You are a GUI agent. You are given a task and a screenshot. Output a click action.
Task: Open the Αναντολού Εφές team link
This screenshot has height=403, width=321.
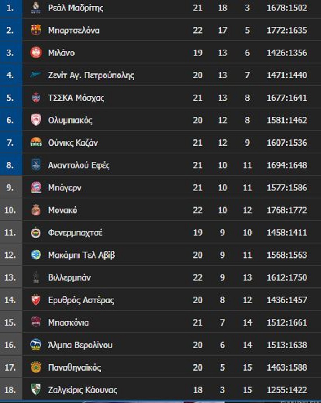tap(78, 165)
